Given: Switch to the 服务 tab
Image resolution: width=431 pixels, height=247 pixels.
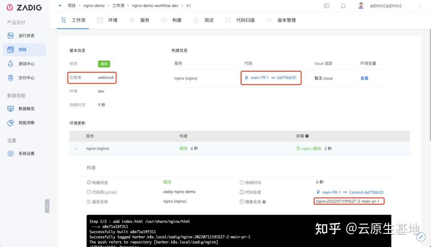Looking at the screenshot, I should pyautogui.click(x=144, y=20).
